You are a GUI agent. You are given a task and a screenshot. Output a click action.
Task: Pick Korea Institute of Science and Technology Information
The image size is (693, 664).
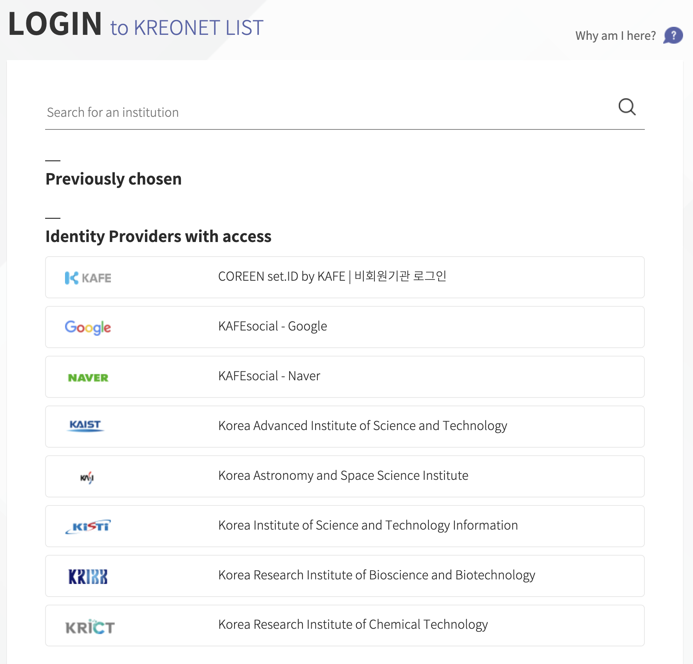pyautogui.click(x=368, y=525)
